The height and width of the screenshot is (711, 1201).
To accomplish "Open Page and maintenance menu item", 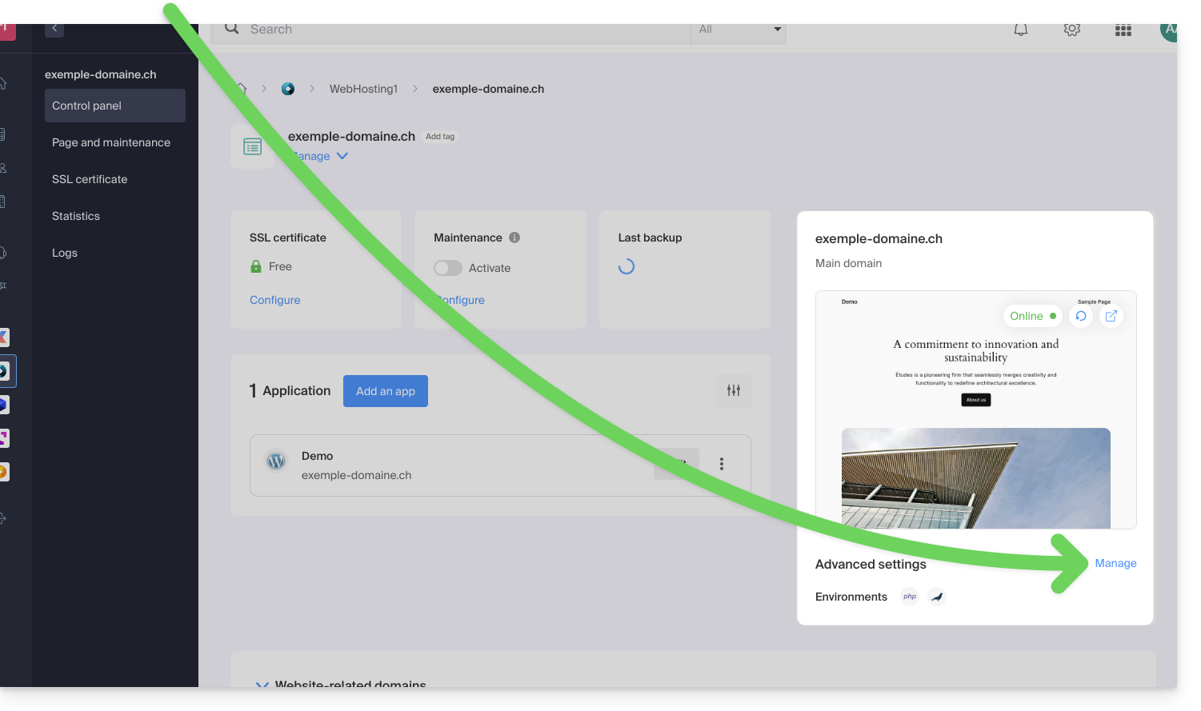I will point(111,142).
